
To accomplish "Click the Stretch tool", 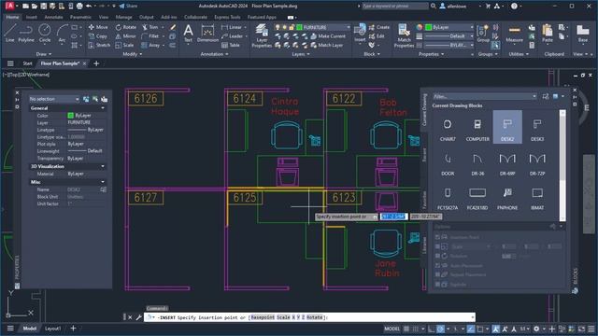I will click(x=99, y=45).
